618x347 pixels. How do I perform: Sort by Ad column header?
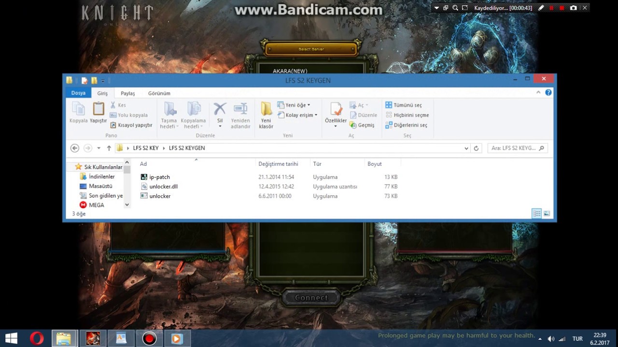pyautogui.click(x=196, y=164)
